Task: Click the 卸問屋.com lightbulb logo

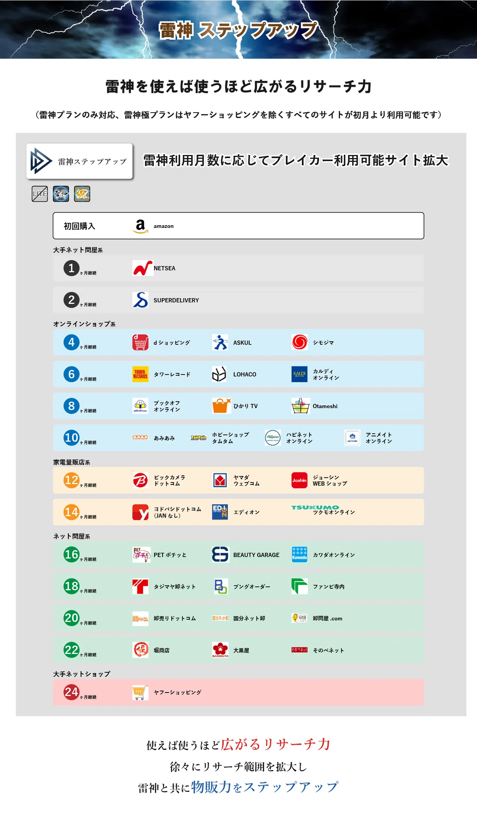Action: pos(299,618)
